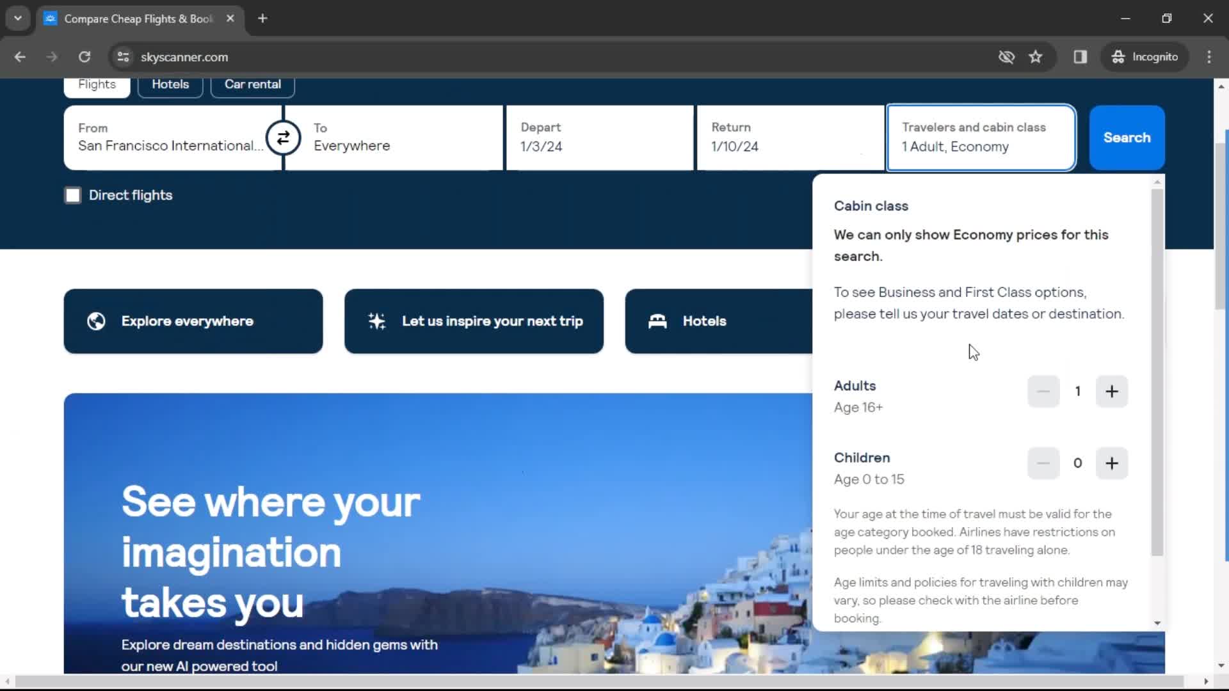Open the Car rental section
This screenshot has height=691, width=1229.
coord(253,84)
